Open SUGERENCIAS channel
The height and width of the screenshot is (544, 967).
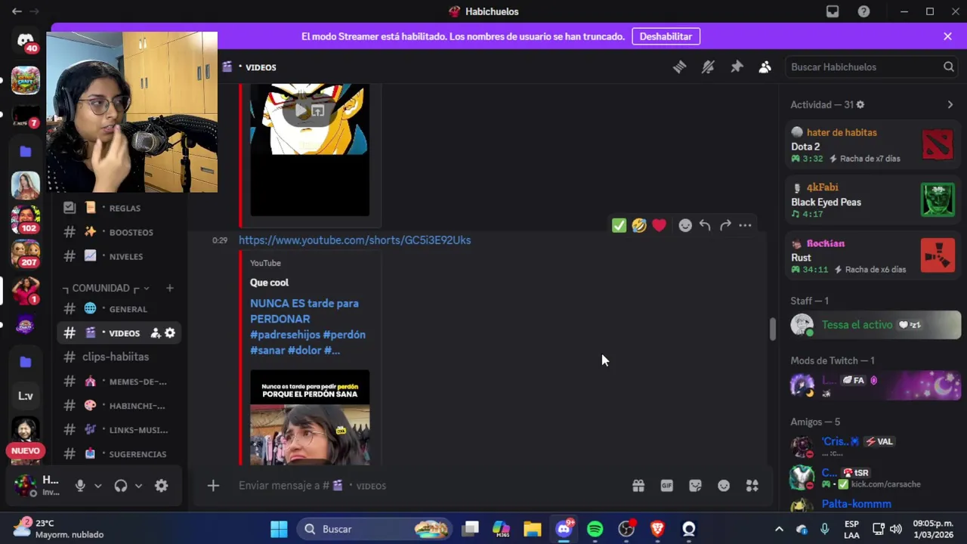[x=119, y=453]
